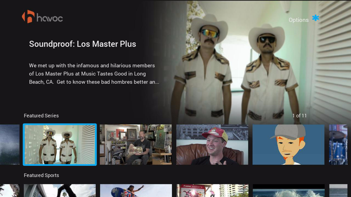Select the partially visible drums thumbnail on right
The image size is (351, 197).
339,144
